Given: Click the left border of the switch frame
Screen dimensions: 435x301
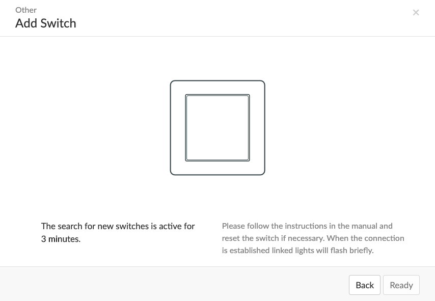Looking at the screenshot, I should click(171, 128).
